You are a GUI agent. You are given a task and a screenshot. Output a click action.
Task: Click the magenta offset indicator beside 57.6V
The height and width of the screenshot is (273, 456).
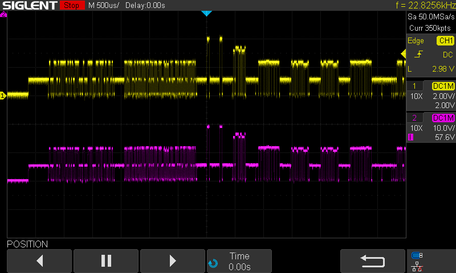(410, 137)
